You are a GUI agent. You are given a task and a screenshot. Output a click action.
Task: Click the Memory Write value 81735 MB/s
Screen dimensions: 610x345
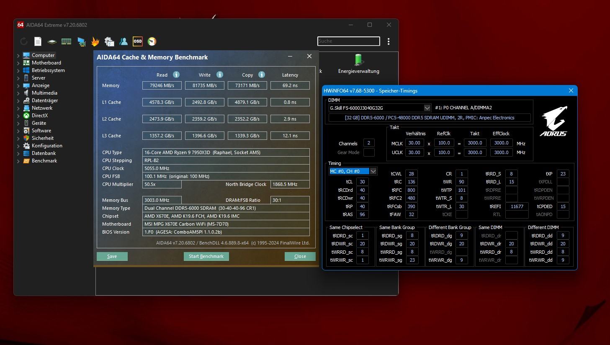(x=205, y=85)
